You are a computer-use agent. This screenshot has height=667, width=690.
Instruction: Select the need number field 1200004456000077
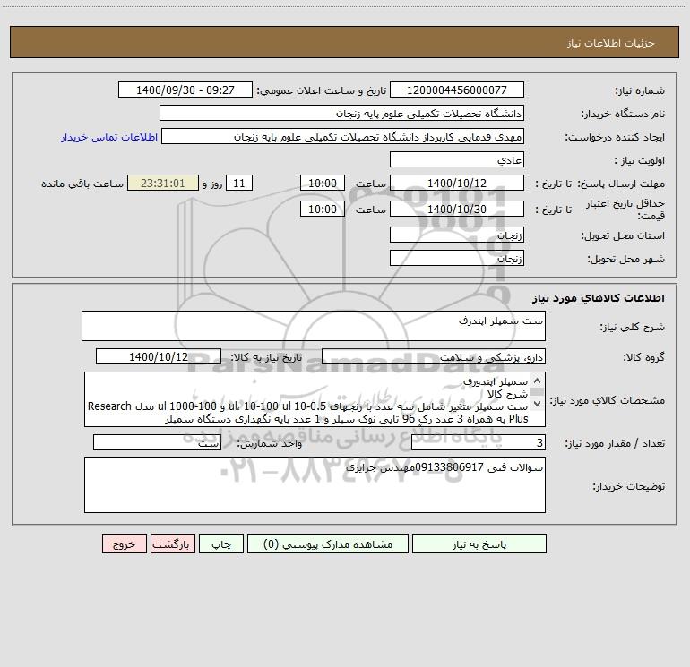click(x=457, y=90)
